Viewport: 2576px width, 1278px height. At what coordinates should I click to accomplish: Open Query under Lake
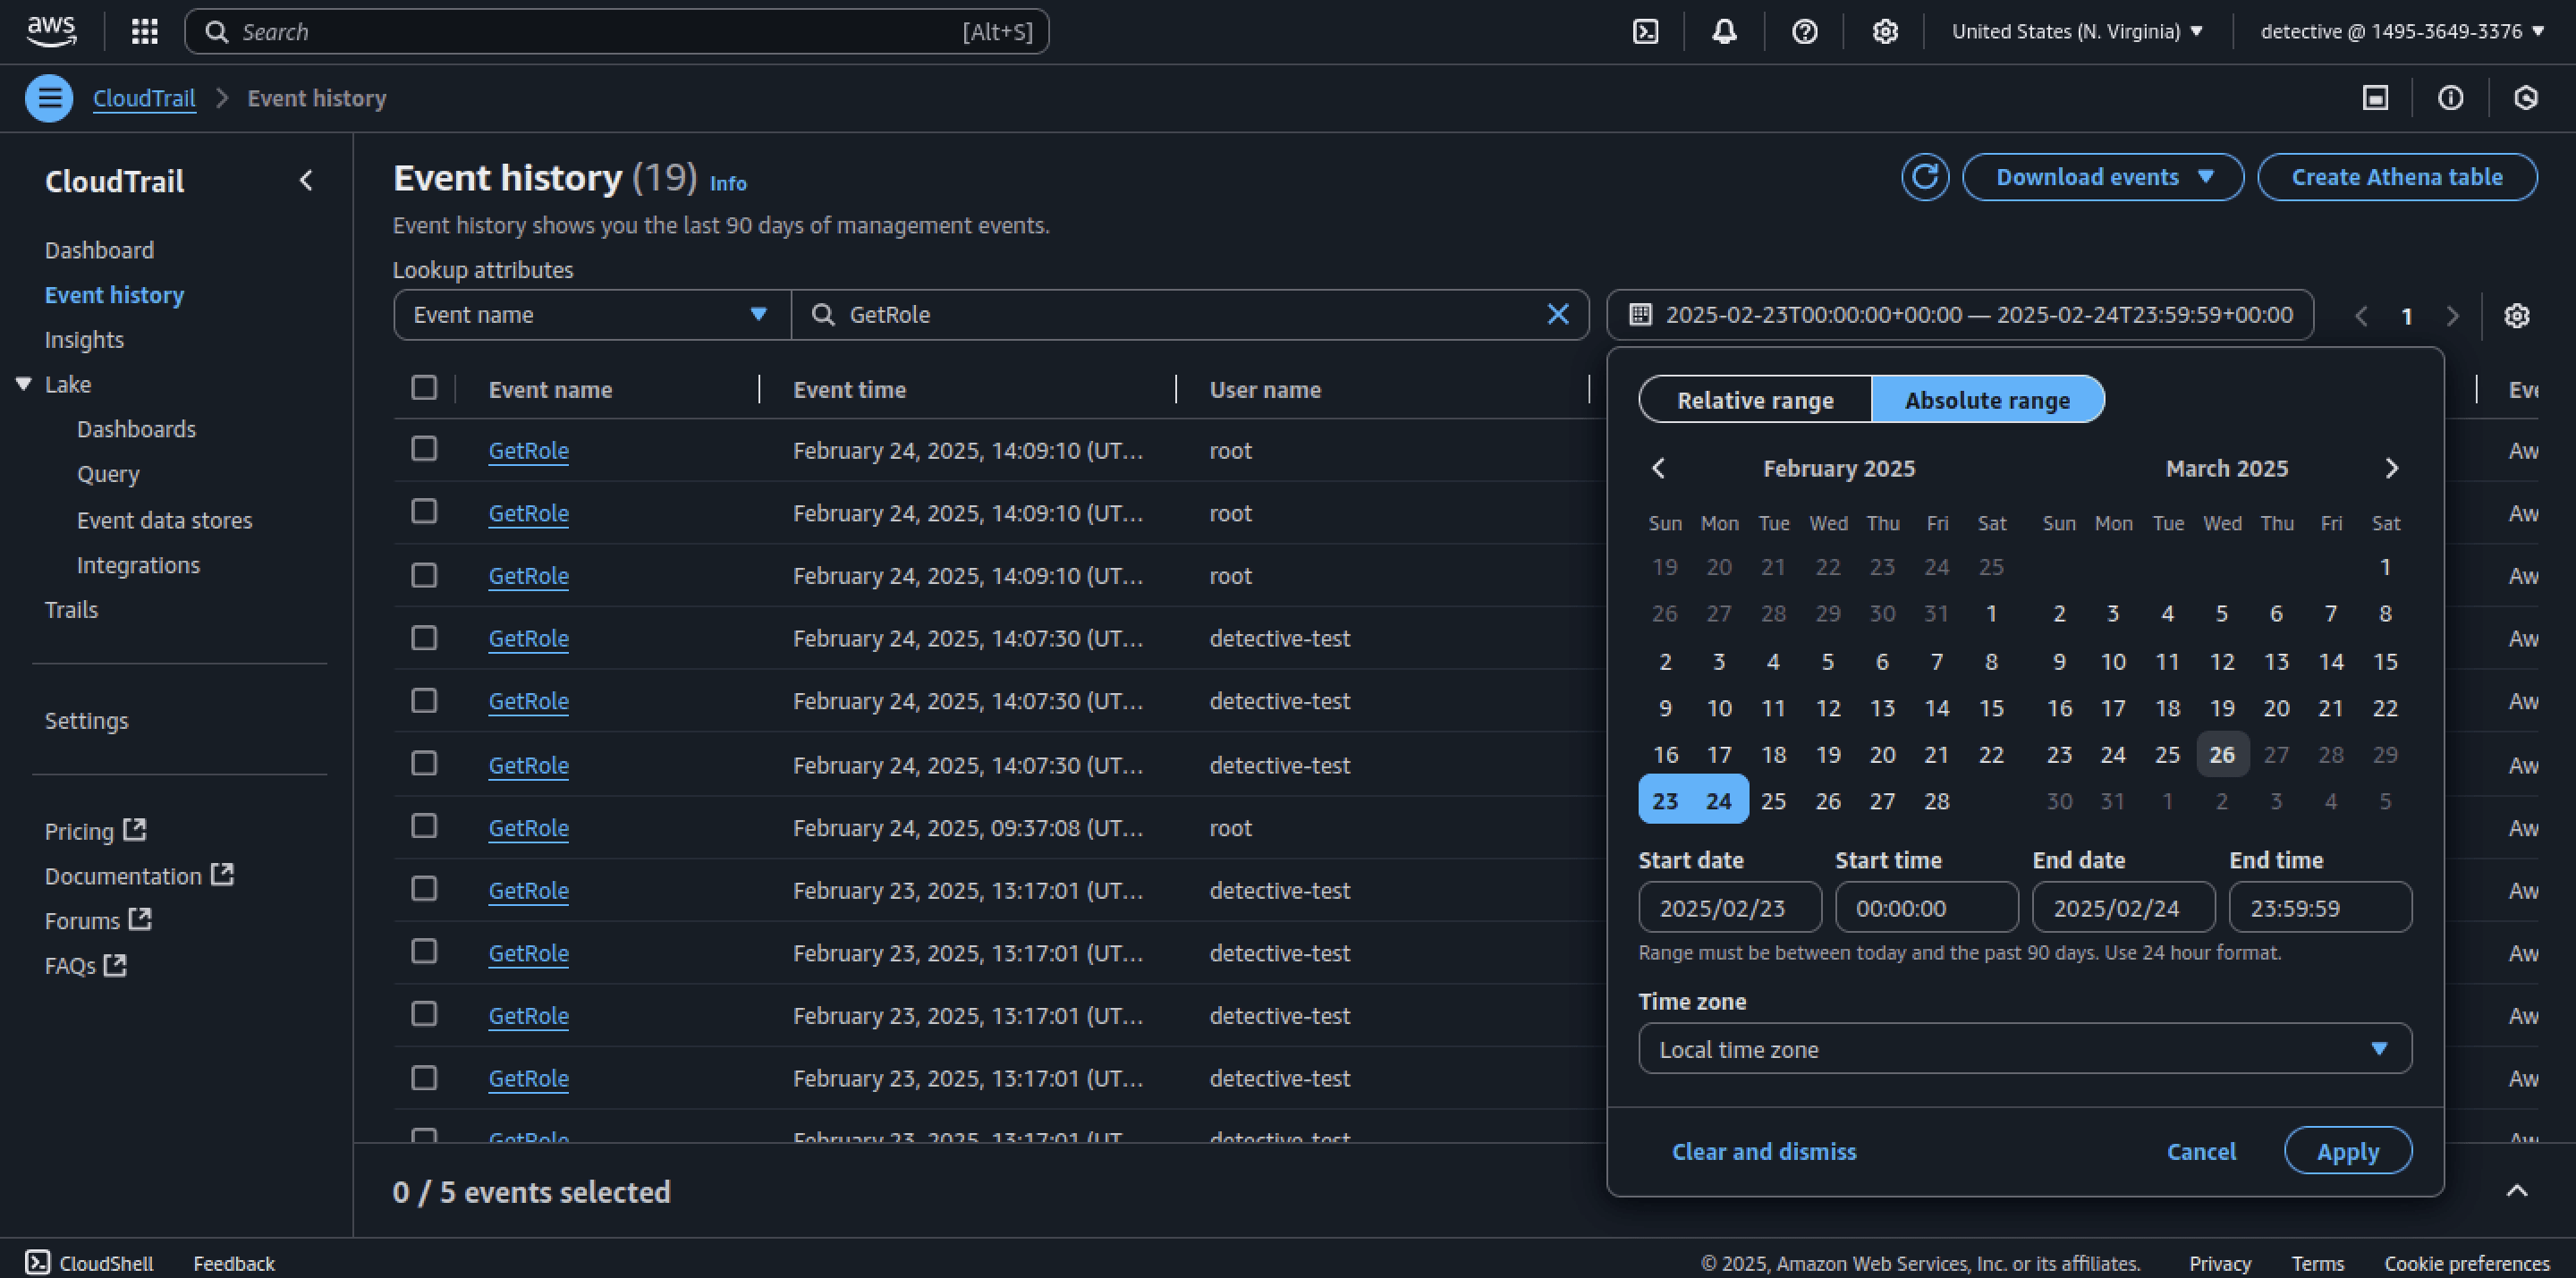[x=108, y=474]
